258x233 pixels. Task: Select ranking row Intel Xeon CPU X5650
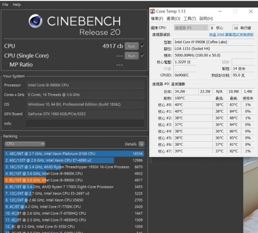(x=74, y=200)
